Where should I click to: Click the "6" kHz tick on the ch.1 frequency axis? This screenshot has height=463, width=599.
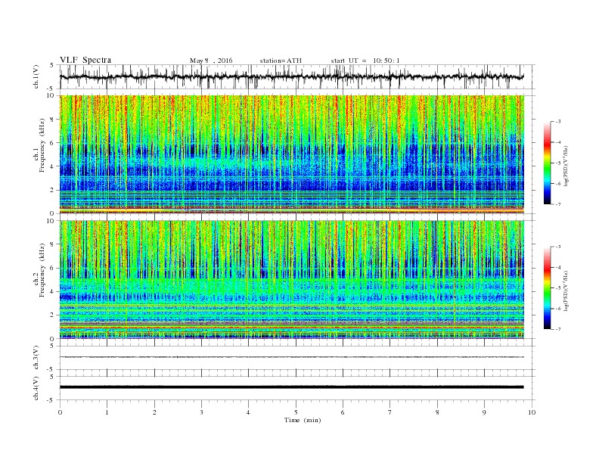click(x=52, y=143)
